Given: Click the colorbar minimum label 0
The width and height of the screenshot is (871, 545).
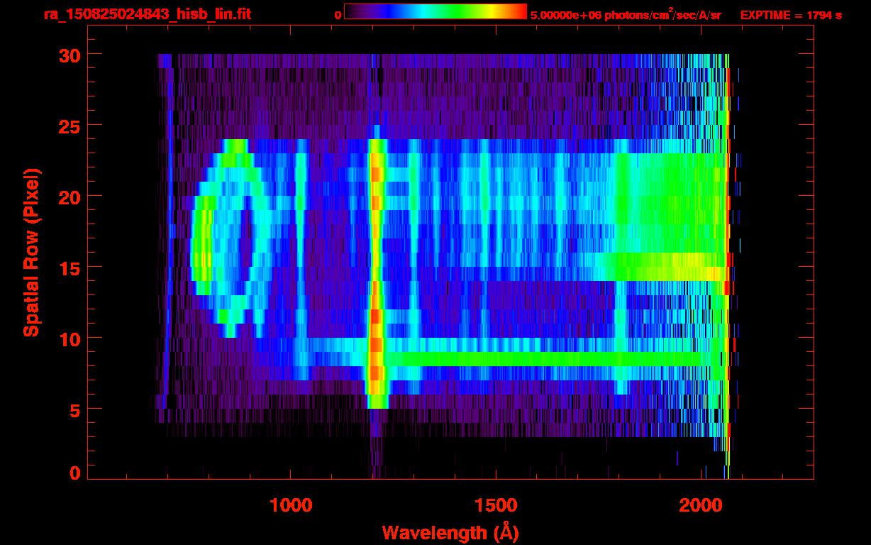Looking at the screenshot, I should click(338, 15).
